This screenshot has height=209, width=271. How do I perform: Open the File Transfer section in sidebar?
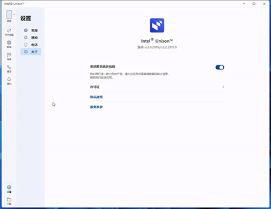pyautogui.click(x=9, y=32)
